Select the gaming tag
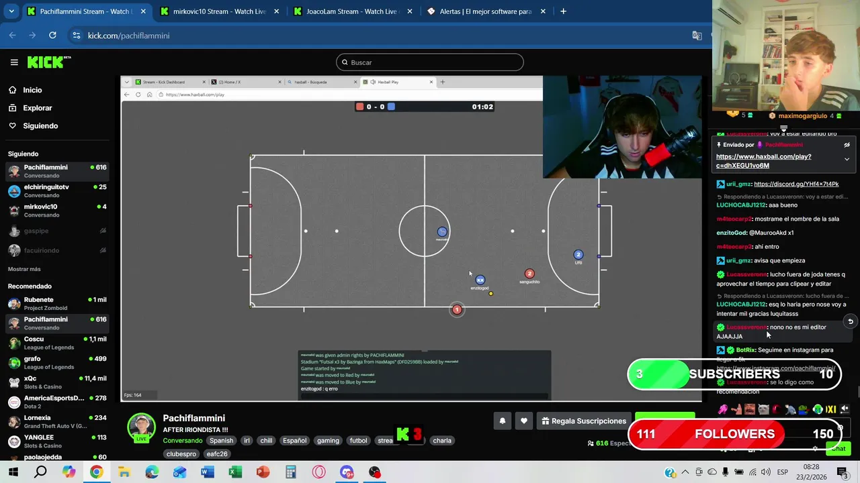The width and height of the screenshot is (860, 483). [328, 441]
